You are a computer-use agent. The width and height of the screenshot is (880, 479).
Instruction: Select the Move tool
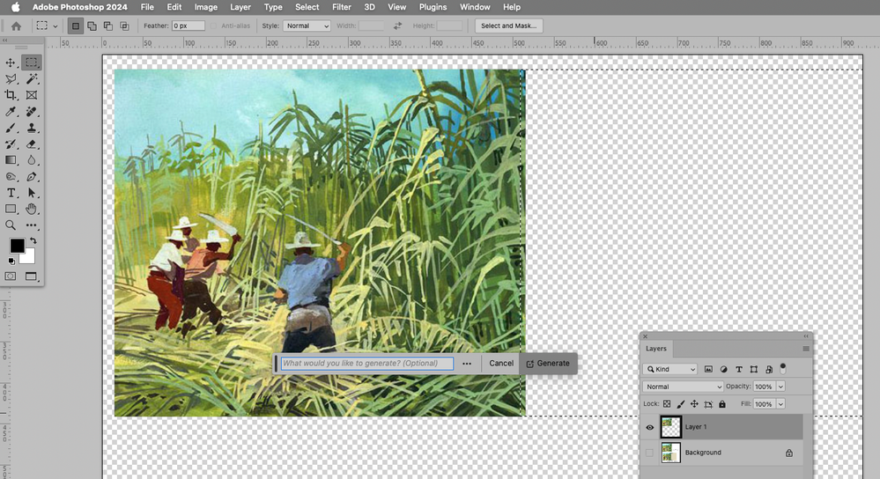pos(11,63)
